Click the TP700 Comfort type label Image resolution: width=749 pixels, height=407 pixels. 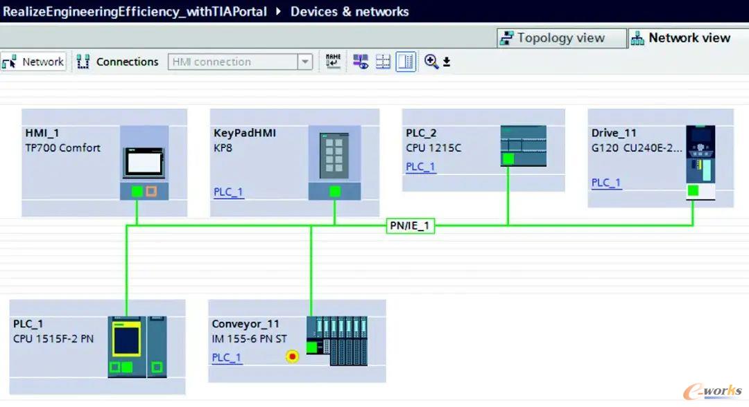tap(62, 147)
